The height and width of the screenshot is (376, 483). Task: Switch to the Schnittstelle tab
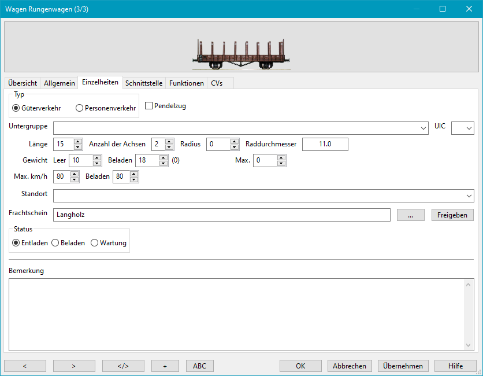144,83
